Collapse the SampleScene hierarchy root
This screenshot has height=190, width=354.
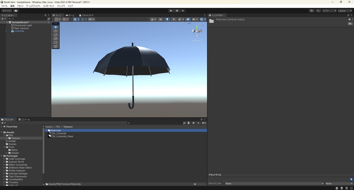coord(7,22)
